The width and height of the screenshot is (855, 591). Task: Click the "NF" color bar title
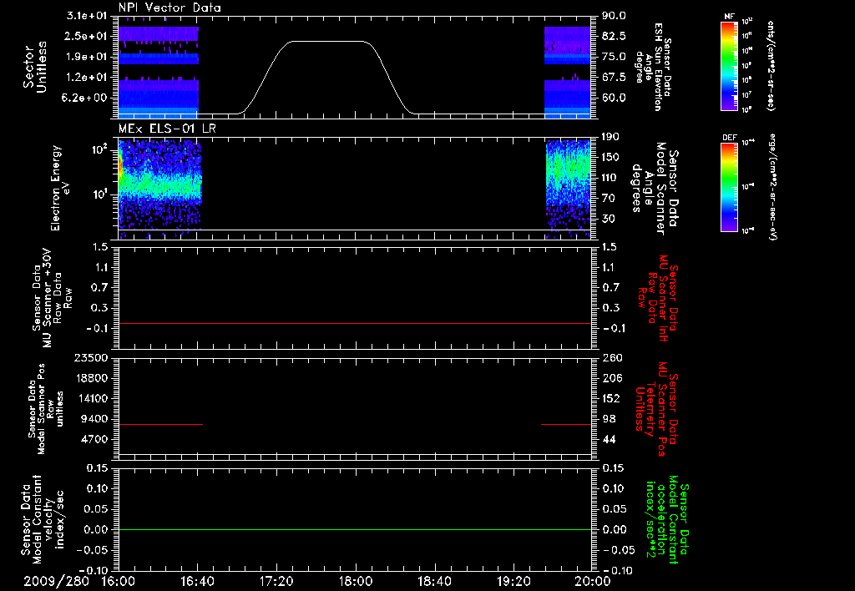[x=730, y=18]
